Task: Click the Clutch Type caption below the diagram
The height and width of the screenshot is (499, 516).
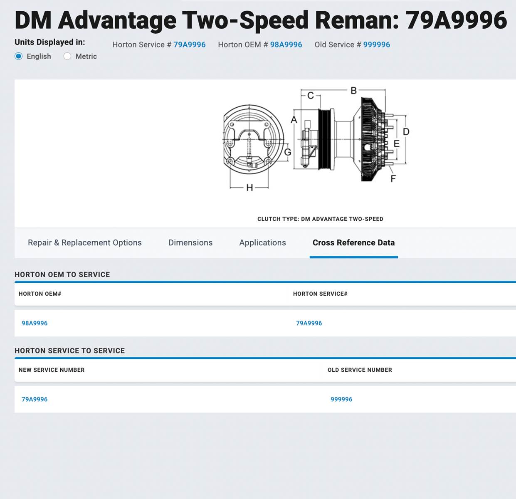Action: [320, 219]
